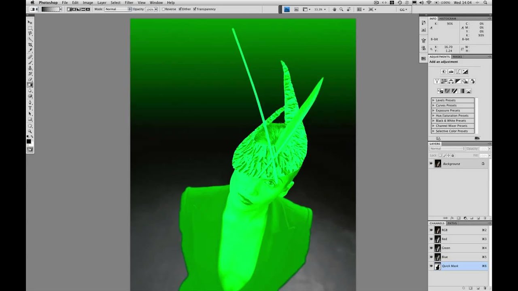Viewport: 518px width, 291px height.
Task: Uncheck the Transparency checkbox
Action: coord(195,9)
